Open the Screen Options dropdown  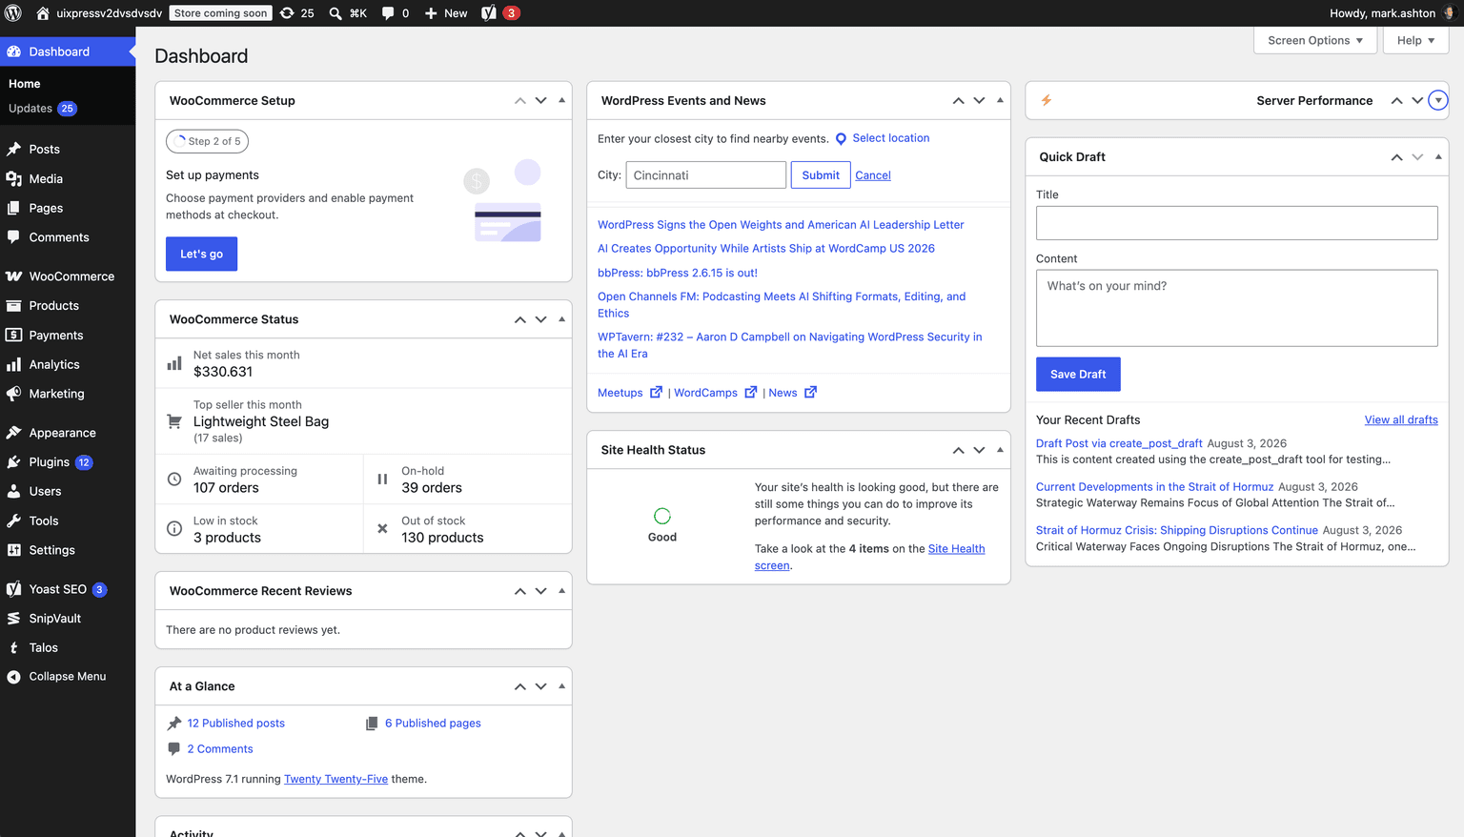click(x=1315, y=40)
